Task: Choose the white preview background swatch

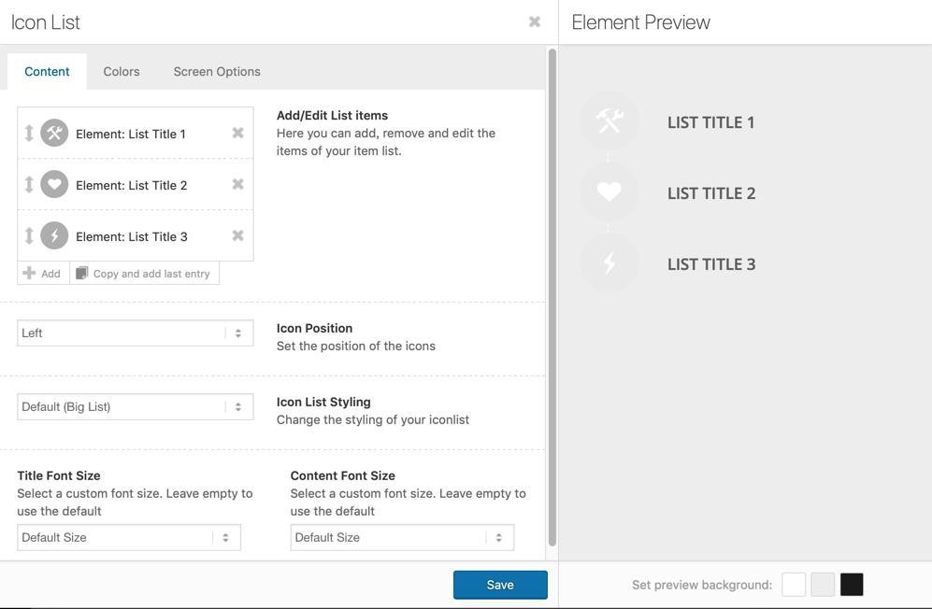Action: [794, 585]
